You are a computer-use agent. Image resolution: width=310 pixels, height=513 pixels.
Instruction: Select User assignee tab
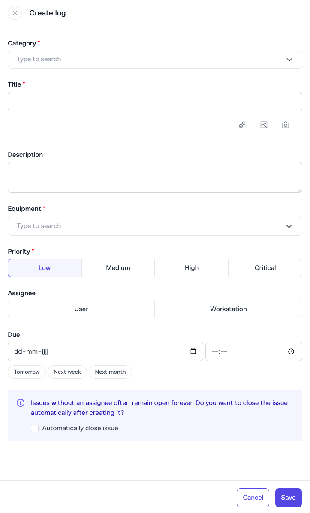[x=81, y=309]
